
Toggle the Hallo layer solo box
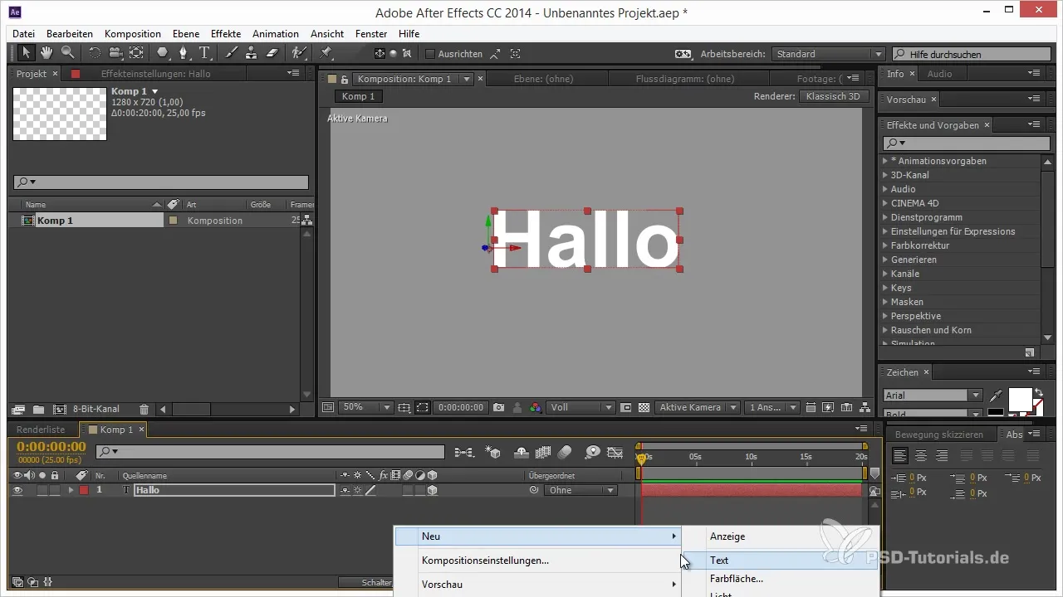tap(42, 490)
